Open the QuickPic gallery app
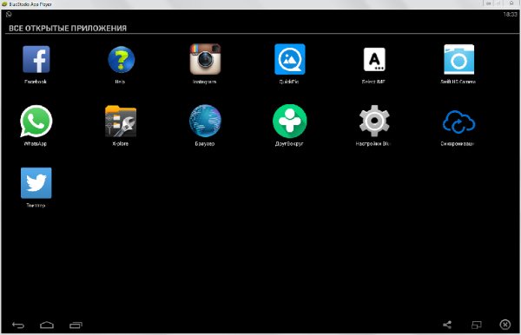521x335 pixels. pos(290,59)
